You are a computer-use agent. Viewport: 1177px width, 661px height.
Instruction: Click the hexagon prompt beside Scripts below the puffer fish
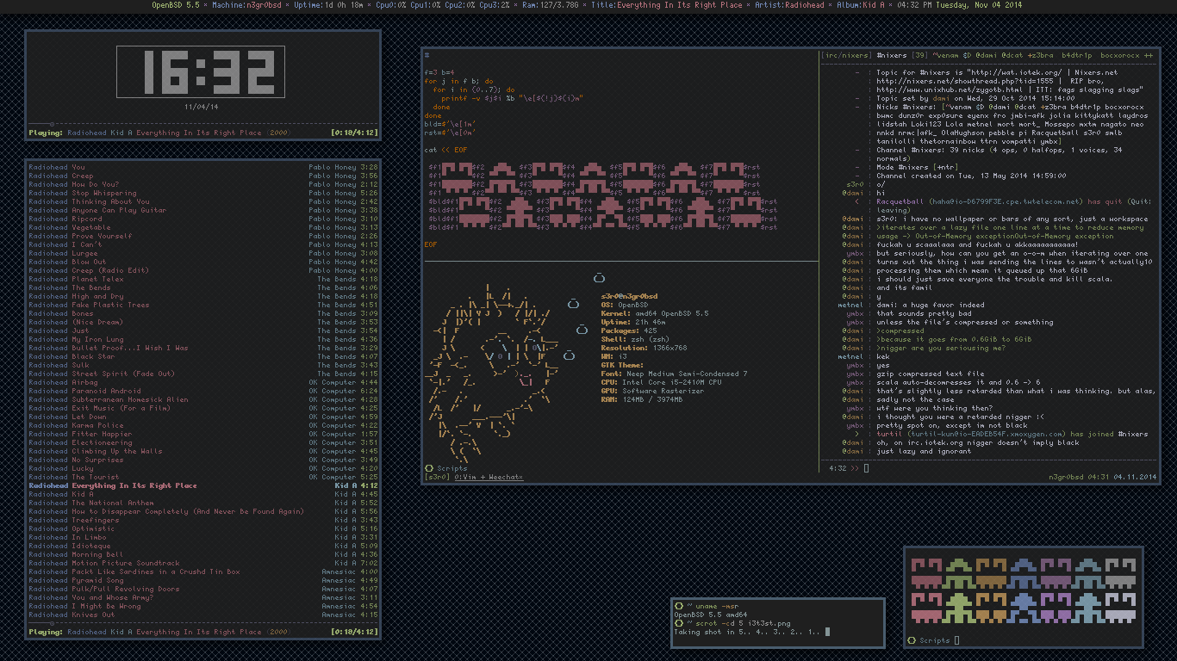429,468
